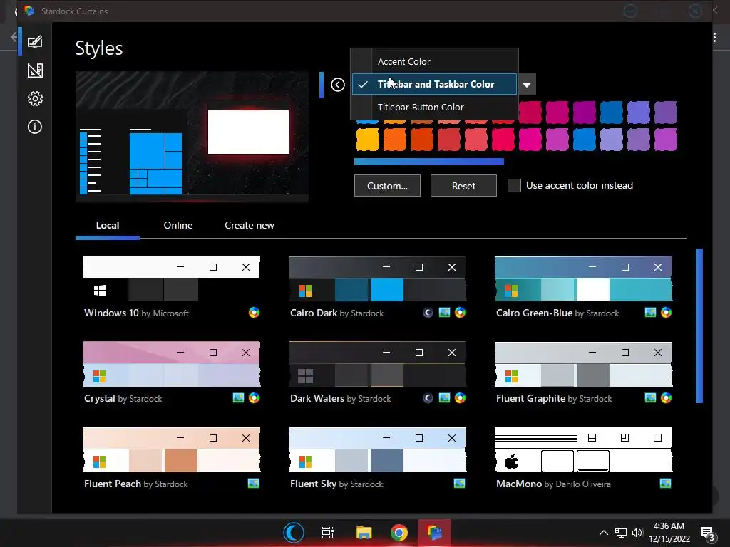
Task: Select the Dark Waters style thumbnail
Action: (x=378, y=364)
